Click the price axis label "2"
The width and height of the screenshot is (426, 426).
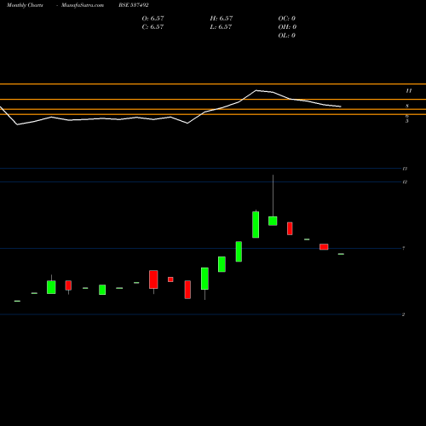[x=403, y=314]
